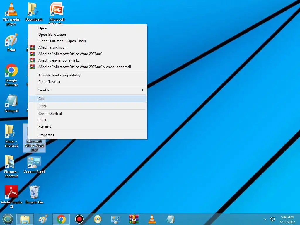Choose Copy from the context menu

pyautogui.click(x=88, y=105)
